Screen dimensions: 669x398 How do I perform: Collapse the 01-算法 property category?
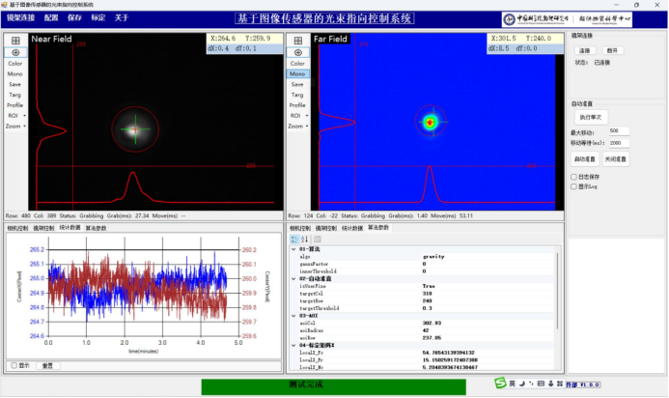(293, 249)
